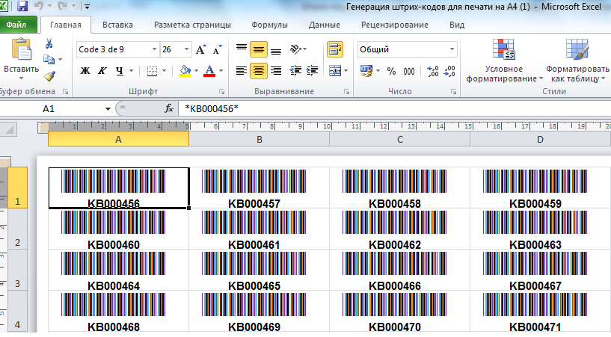Toggle underline Ч formatting

click(x=120, y=71)
